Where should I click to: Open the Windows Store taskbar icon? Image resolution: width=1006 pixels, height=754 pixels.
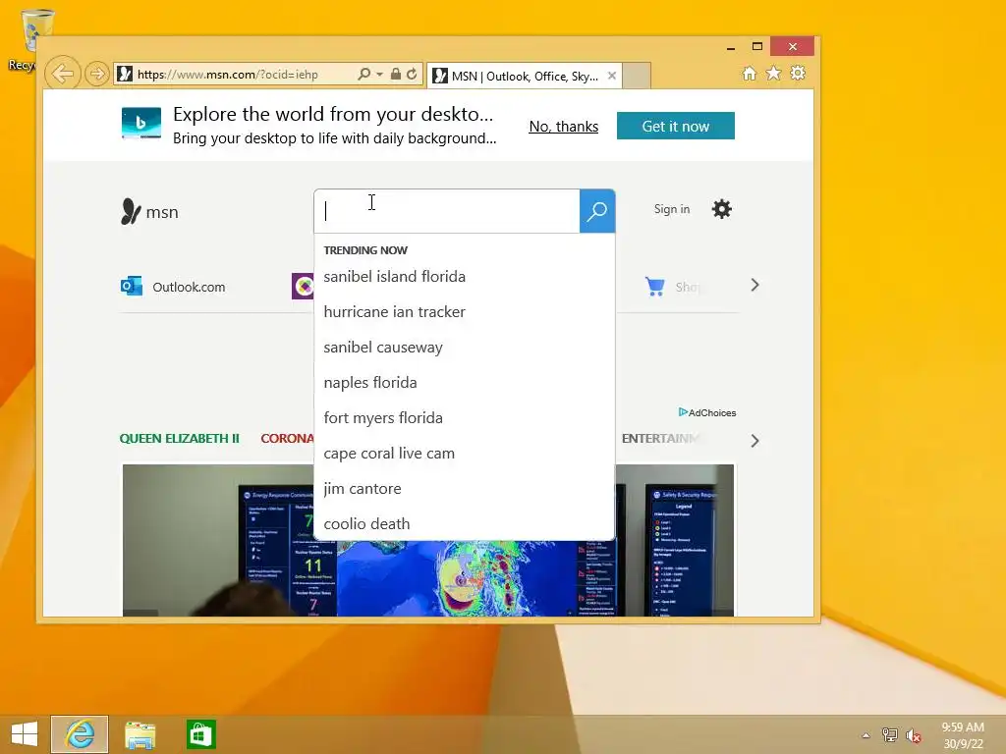click(200, 734)
